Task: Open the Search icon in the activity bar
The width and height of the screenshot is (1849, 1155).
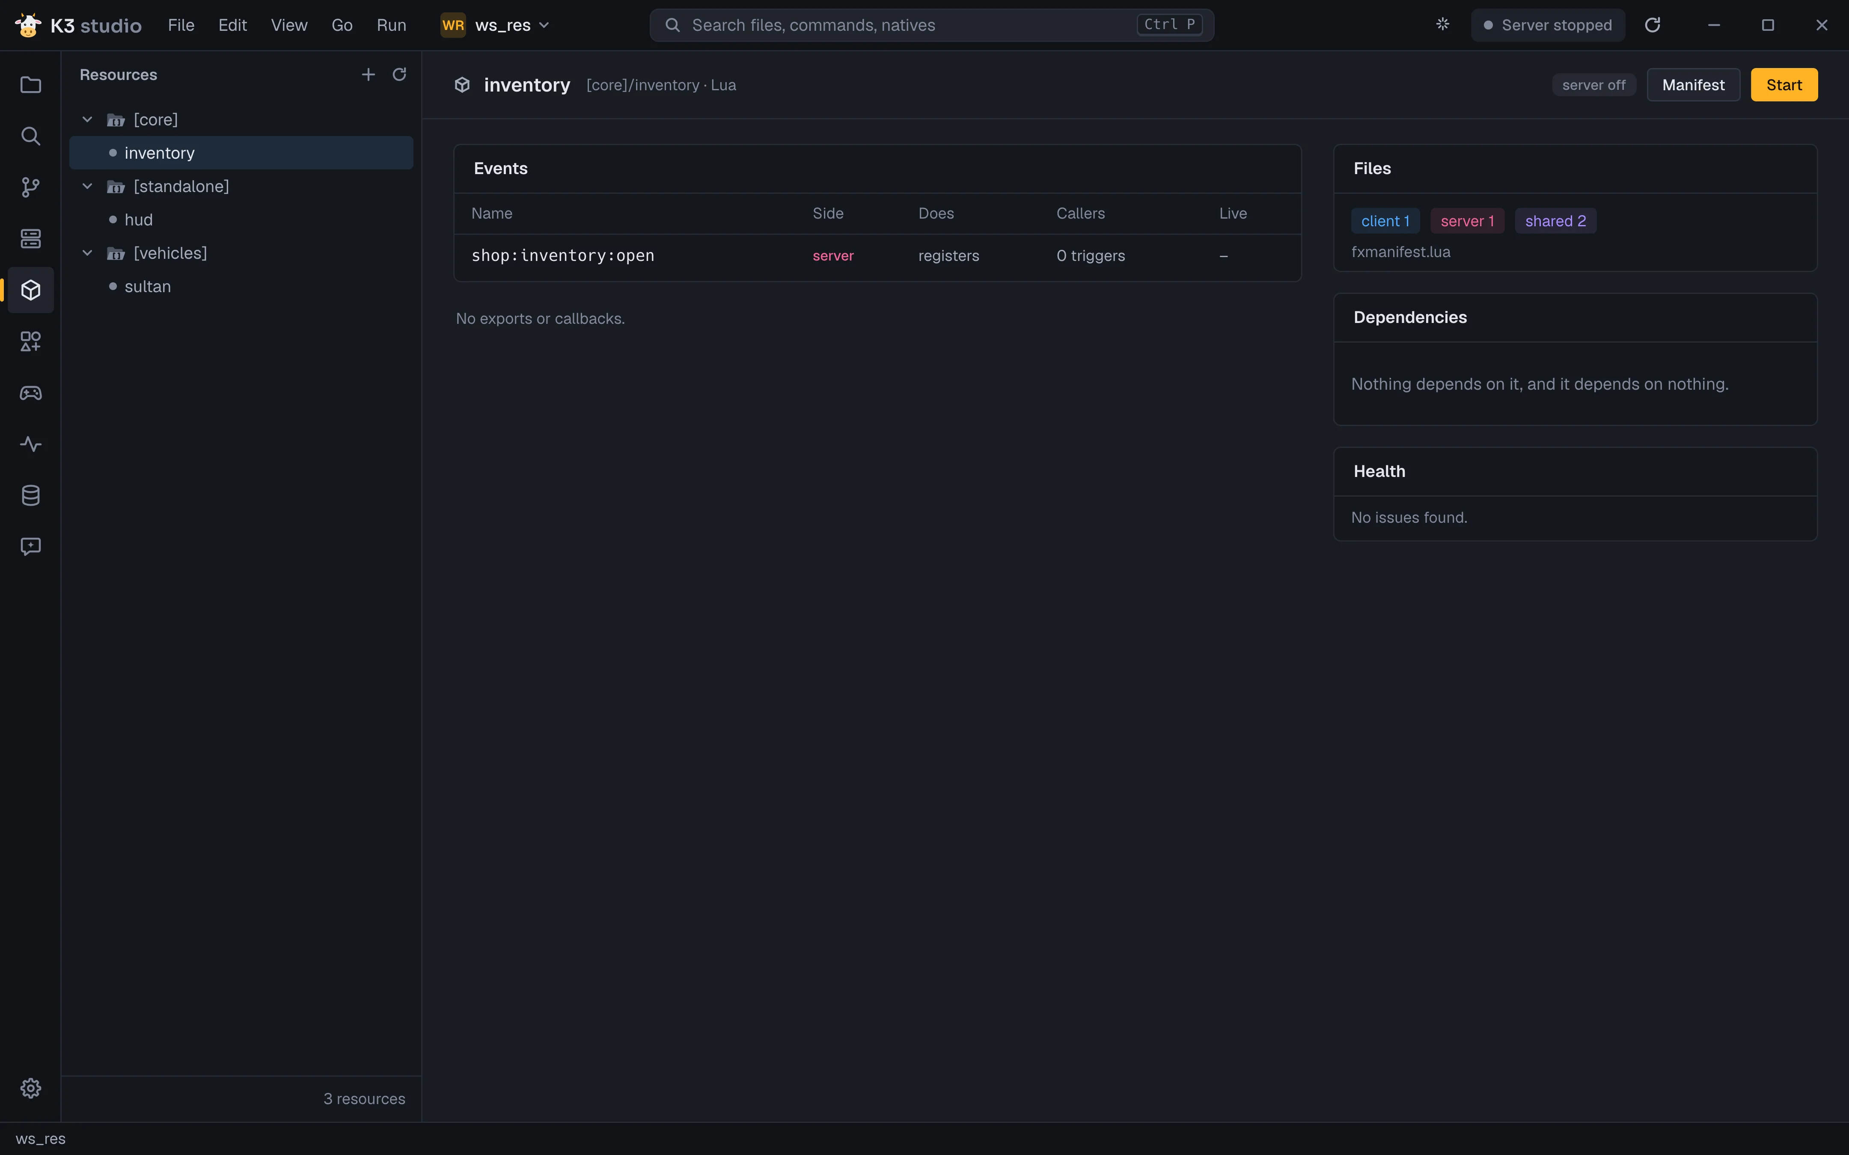Action: [x=30, y=136]
